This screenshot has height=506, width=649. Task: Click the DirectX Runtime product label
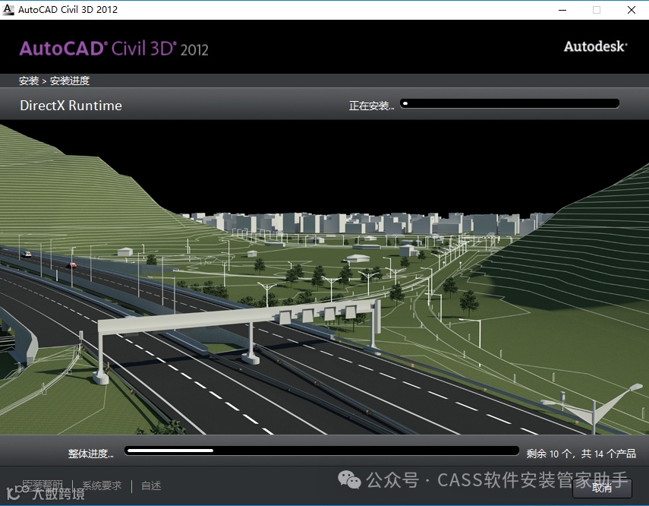click(71, 106)
